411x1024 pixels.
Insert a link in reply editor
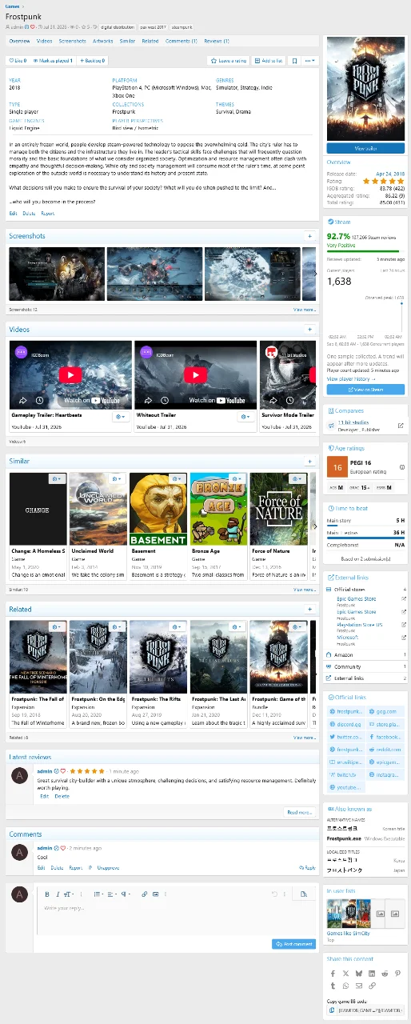(x=145, y=894)
